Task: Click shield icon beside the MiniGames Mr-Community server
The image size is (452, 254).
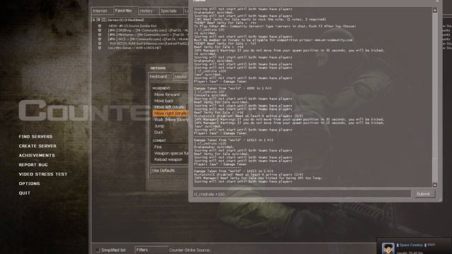Action: tap(100, 35)
